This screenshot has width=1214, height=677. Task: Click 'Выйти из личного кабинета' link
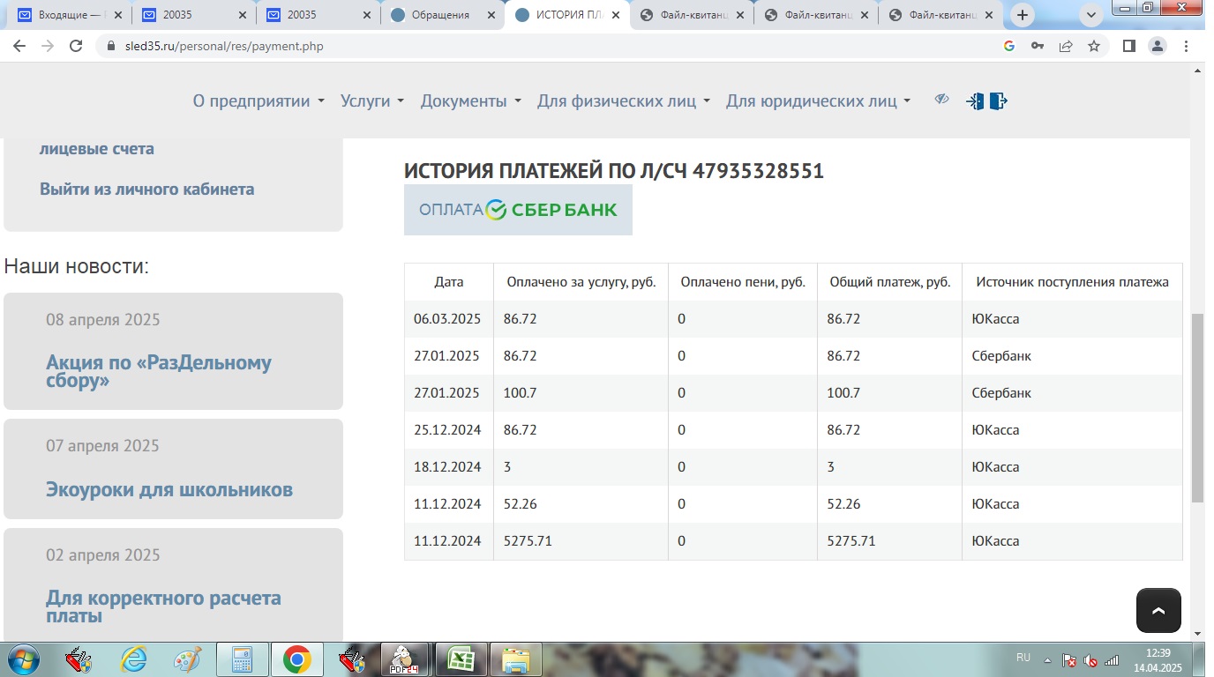click(x=146, y=189)
